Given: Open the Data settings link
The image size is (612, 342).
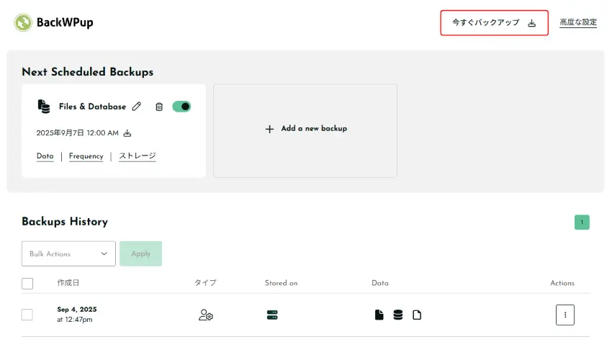Looking at the screenshot, I should pyautogui.click(x=45, y=156).
